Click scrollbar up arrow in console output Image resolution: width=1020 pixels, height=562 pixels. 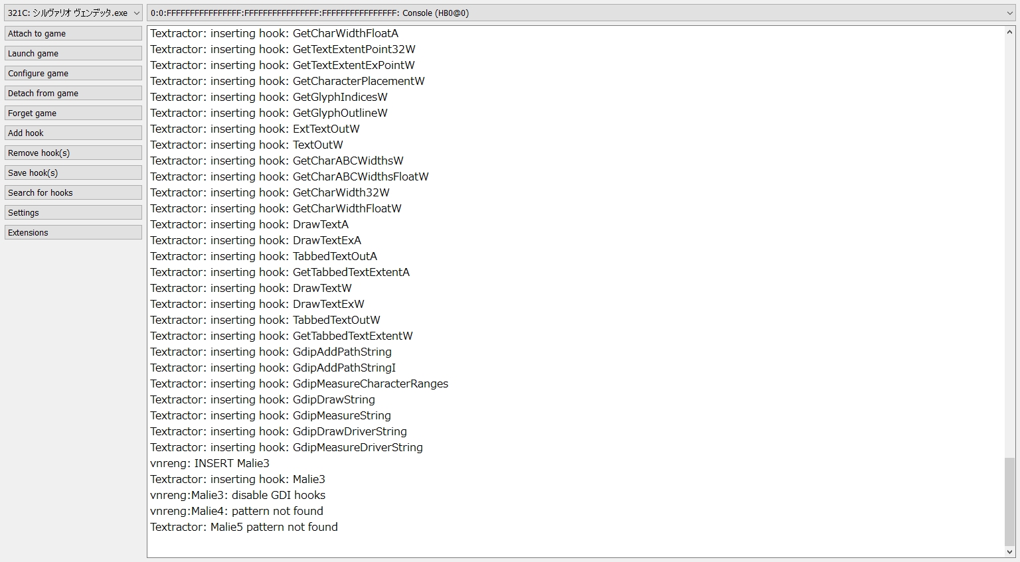[x=1010, y=32]
